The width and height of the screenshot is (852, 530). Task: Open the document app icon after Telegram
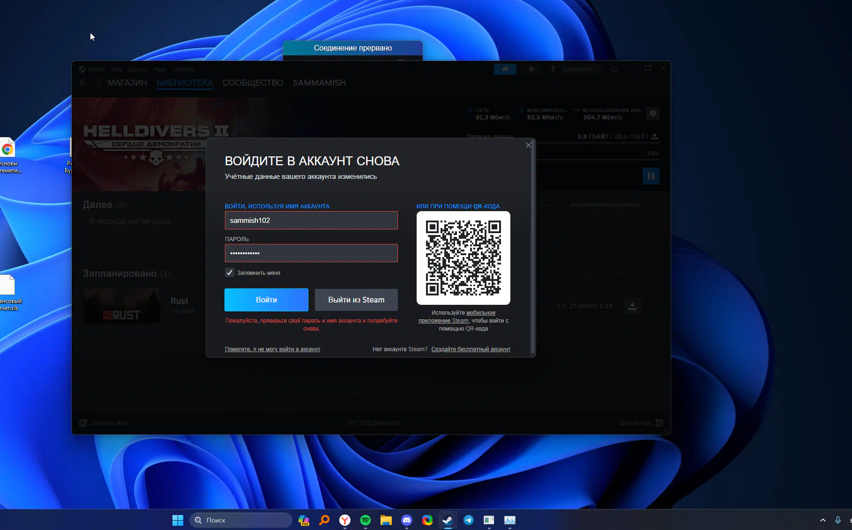coord(489,520)
